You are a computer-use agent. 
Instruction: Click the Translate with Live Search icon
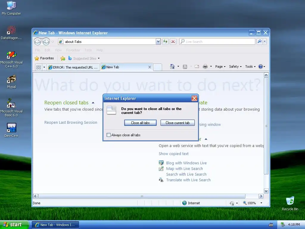[161, 180]
